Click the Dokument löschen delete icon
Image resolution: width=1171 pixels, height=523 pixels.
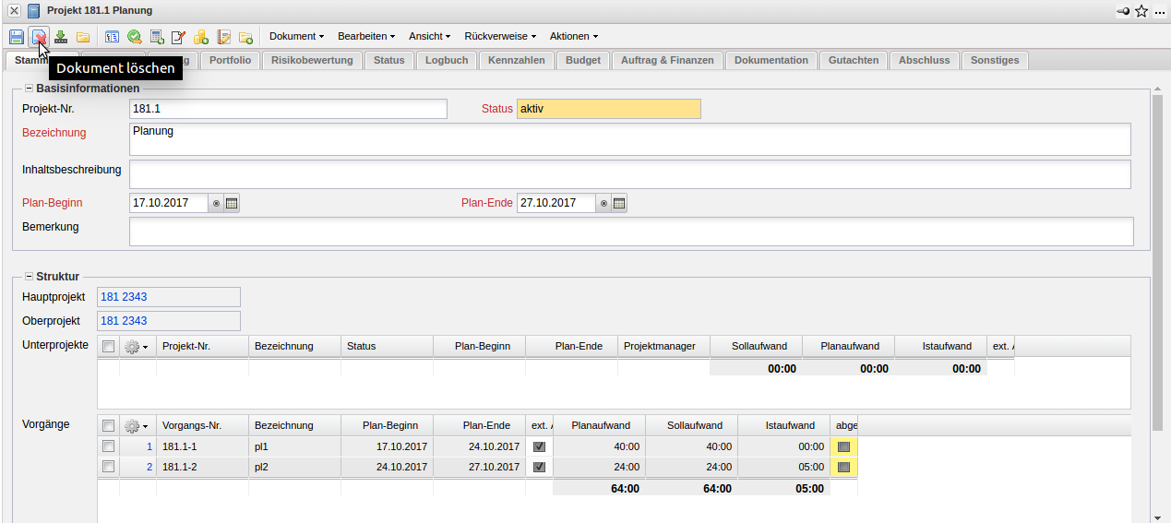[39, 37]
